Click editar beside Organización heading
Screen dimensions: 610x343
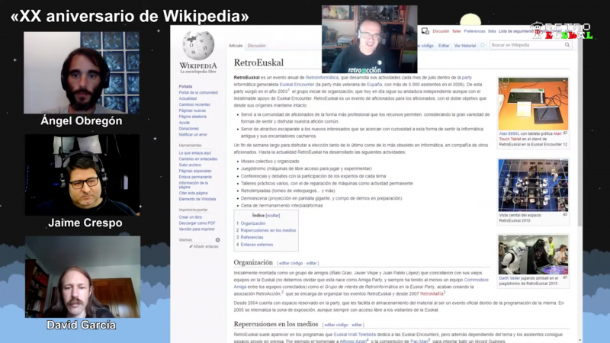(311, 263)
